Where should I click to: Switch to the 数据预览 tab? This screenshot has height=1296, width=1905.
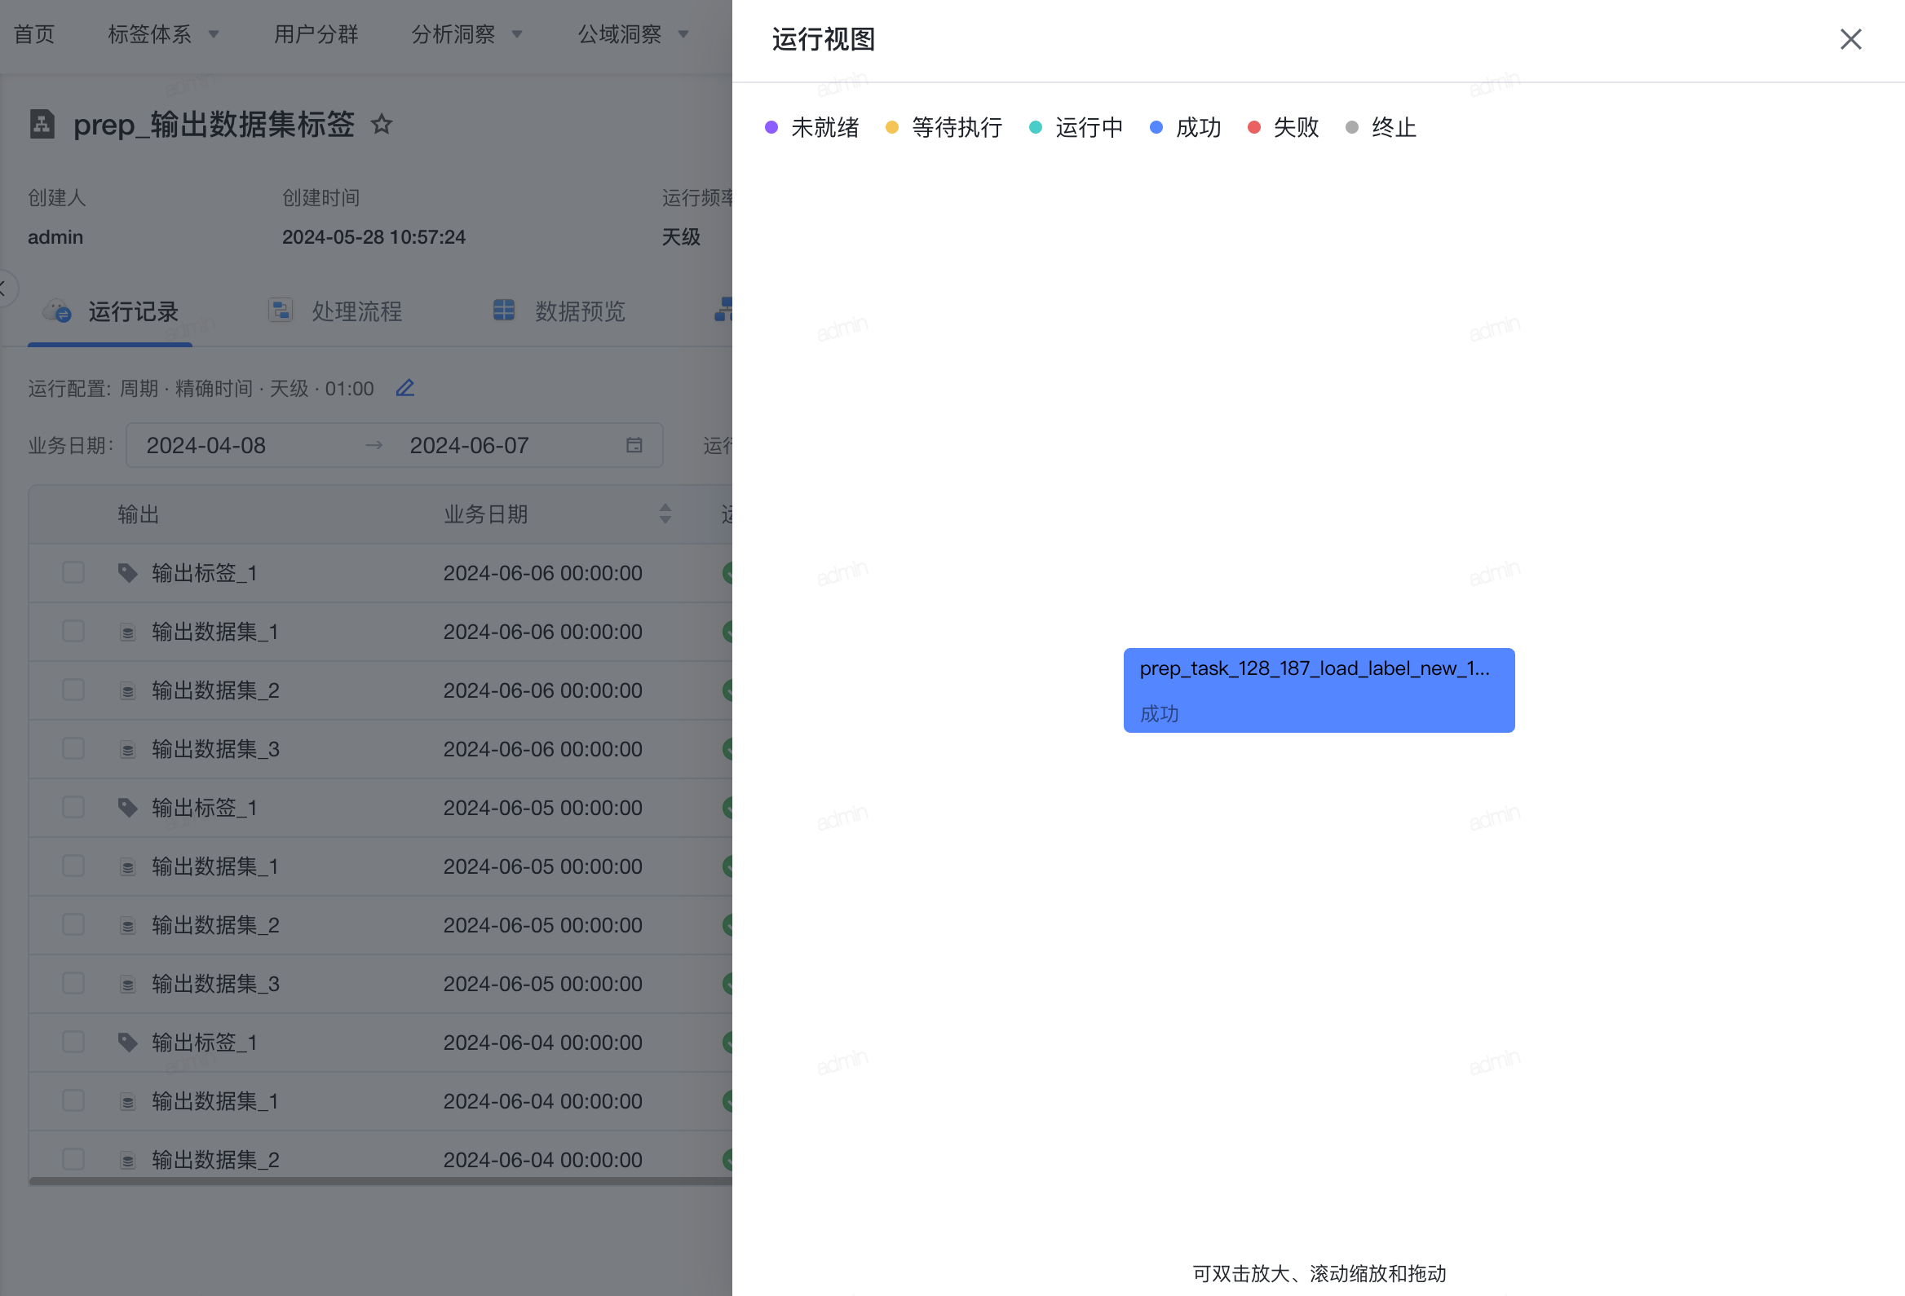pyautogui.click(x=559, y=312)
